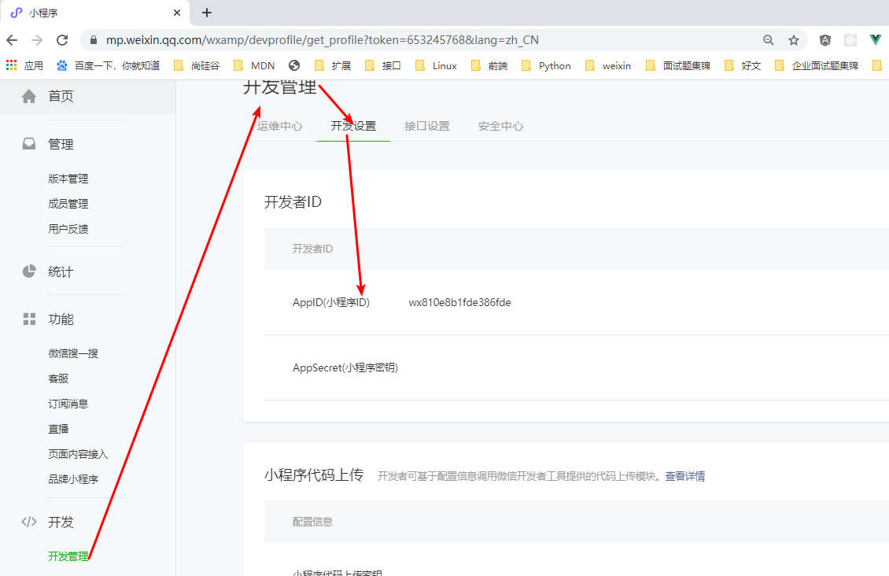The width and height of the screenshot is (889, 576).
Task: Click the Vue DevTools extension icon
Action: pyautogui.click(x=876, y=40)
